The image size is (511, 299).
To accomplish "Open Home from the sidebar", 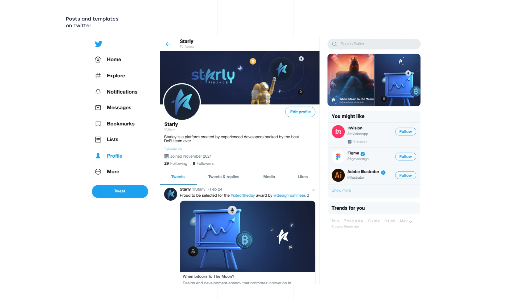I will [108, 60].
